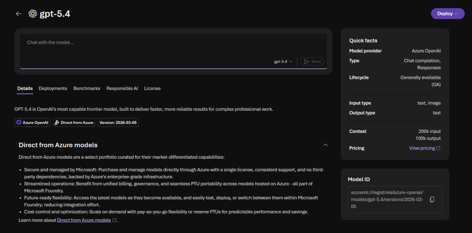
Task: Click the Version: 2026-03-05 badge
Action: pos(118,123)
